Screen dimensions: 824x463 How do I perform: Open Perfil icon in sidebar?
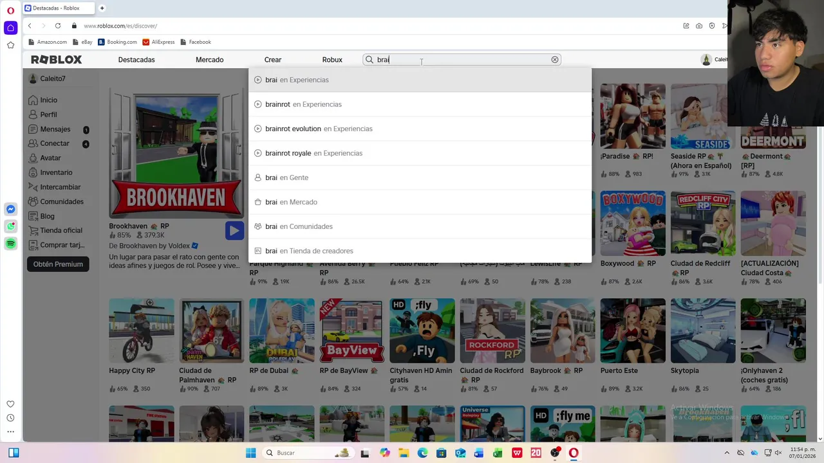coord(33,114)
